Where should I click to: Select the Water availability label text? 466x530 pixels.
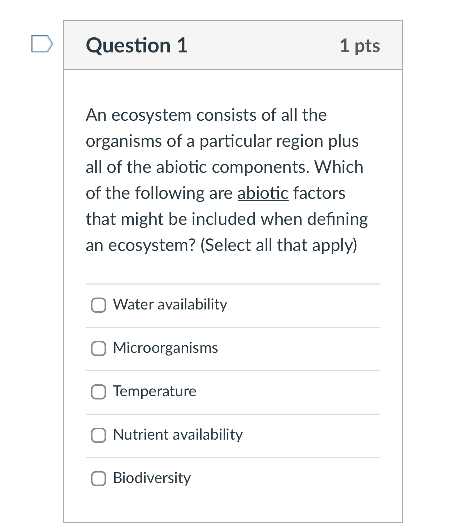(170, 305)
